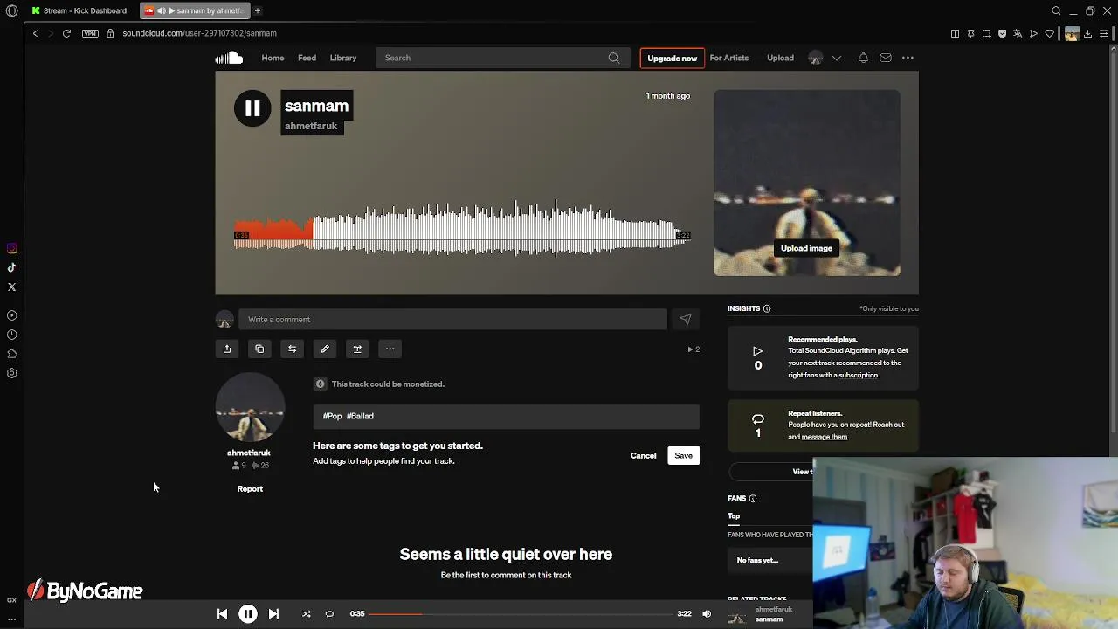
Task: Seek on the bottom progress bar
Action: pos(520,614)
